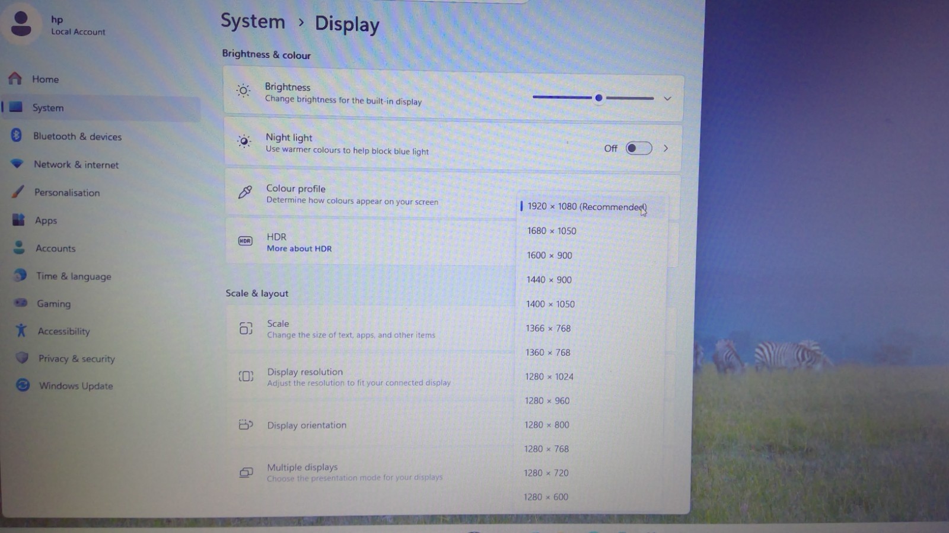Click the Gaming controller icon
Image resolution: width=949 pixels, height=533 pixels.
click(21, 303)
